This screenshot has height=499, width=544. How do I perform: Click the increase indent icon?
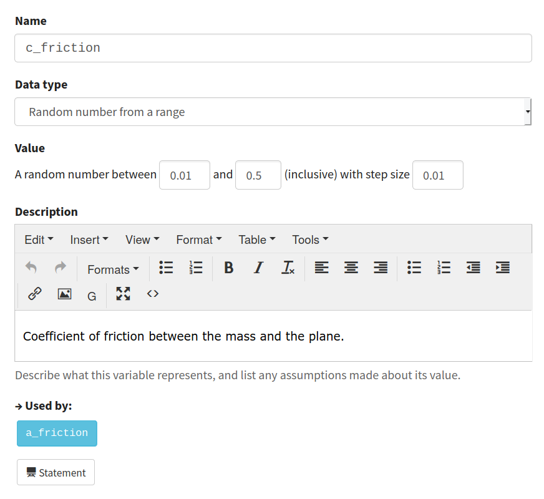503,268
